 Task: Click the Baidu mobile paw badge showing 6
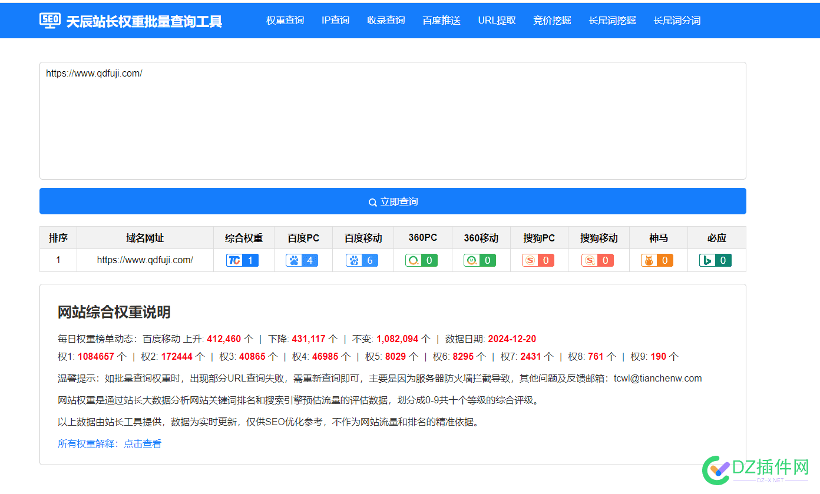[362, 260]
